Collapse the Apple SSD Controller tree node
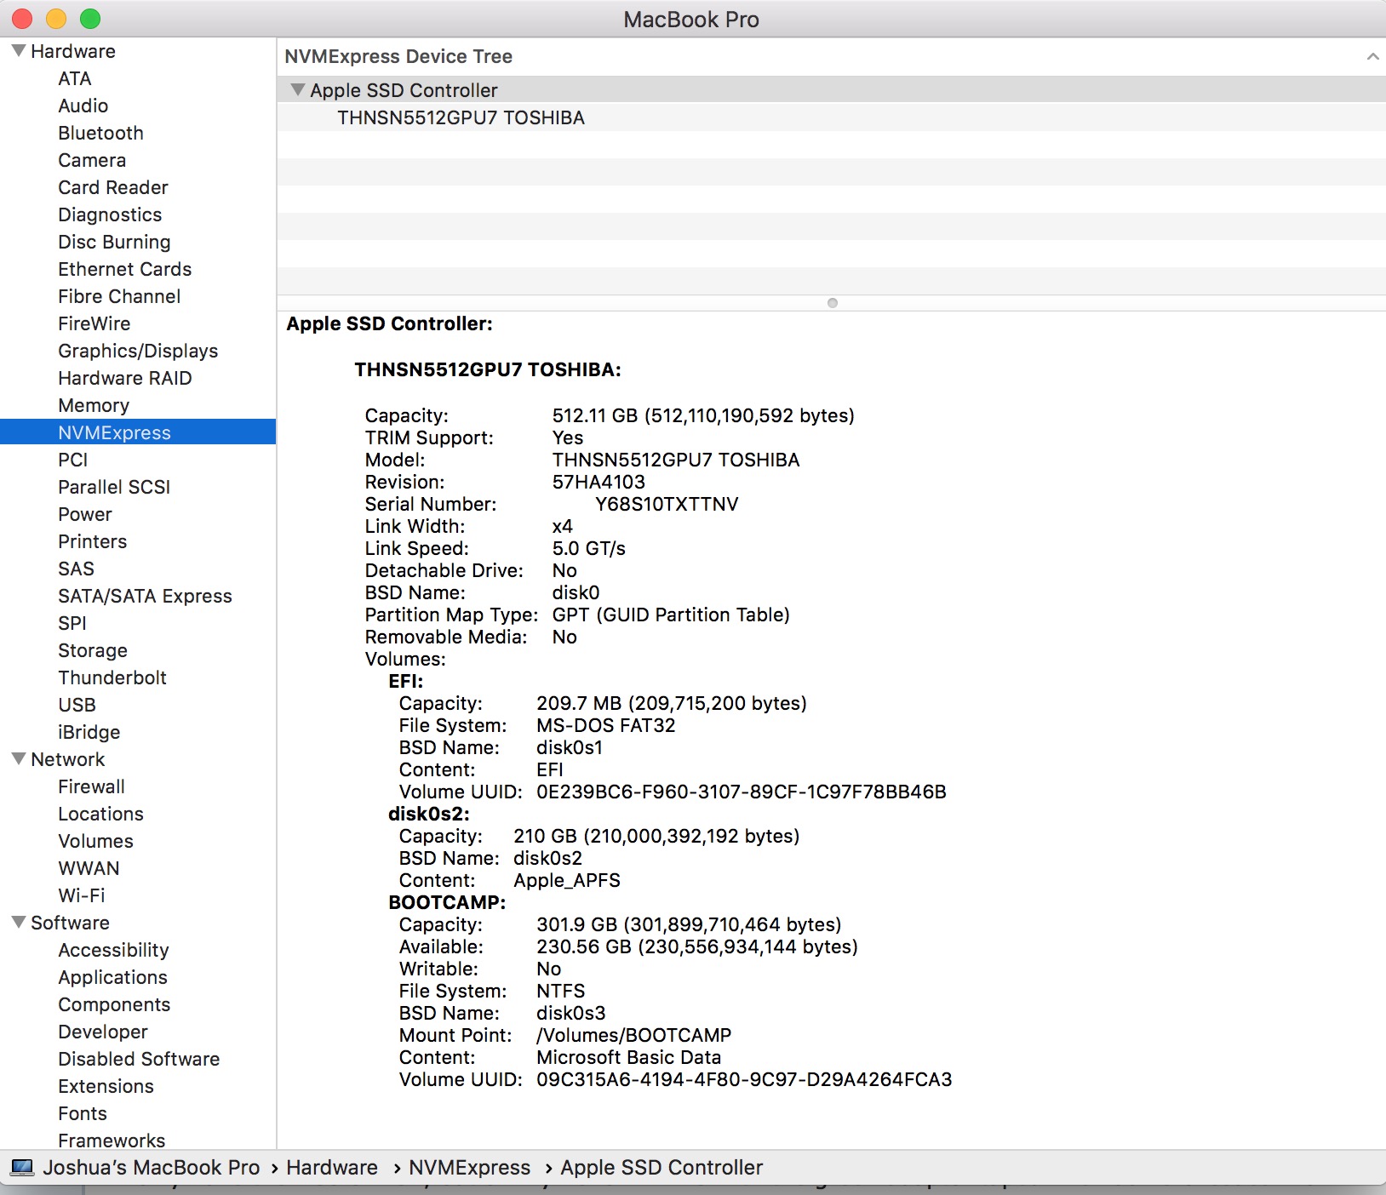The width and height of the screenshot is (1386, 1195). pos(297,89)
